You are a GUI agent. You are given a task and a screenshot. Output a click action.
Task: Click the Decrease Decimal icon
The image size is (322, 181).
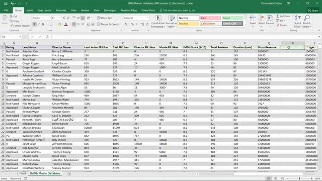point(147,24)
